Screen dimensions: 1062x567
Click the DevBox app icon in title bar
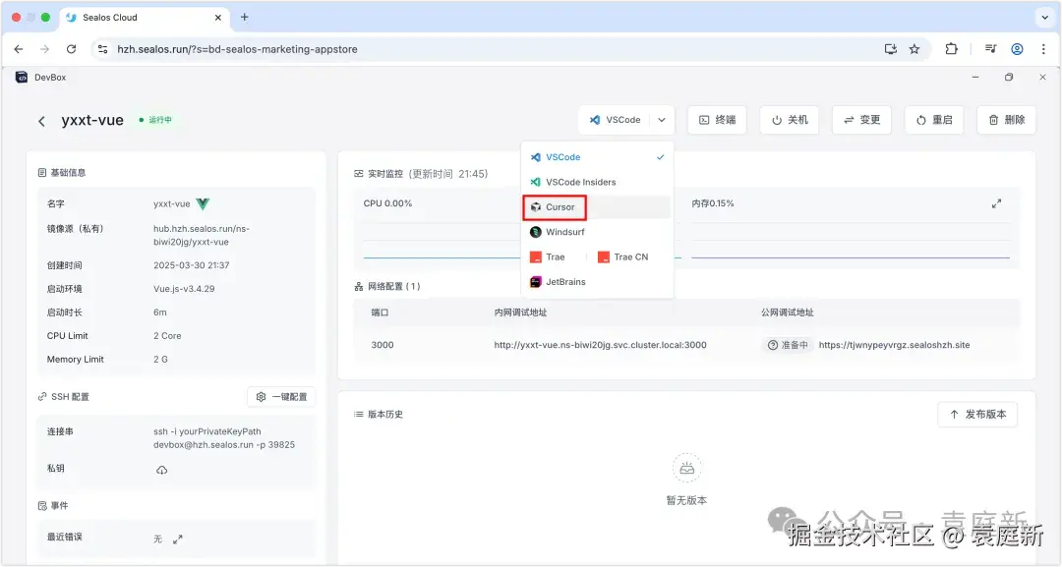22,77
